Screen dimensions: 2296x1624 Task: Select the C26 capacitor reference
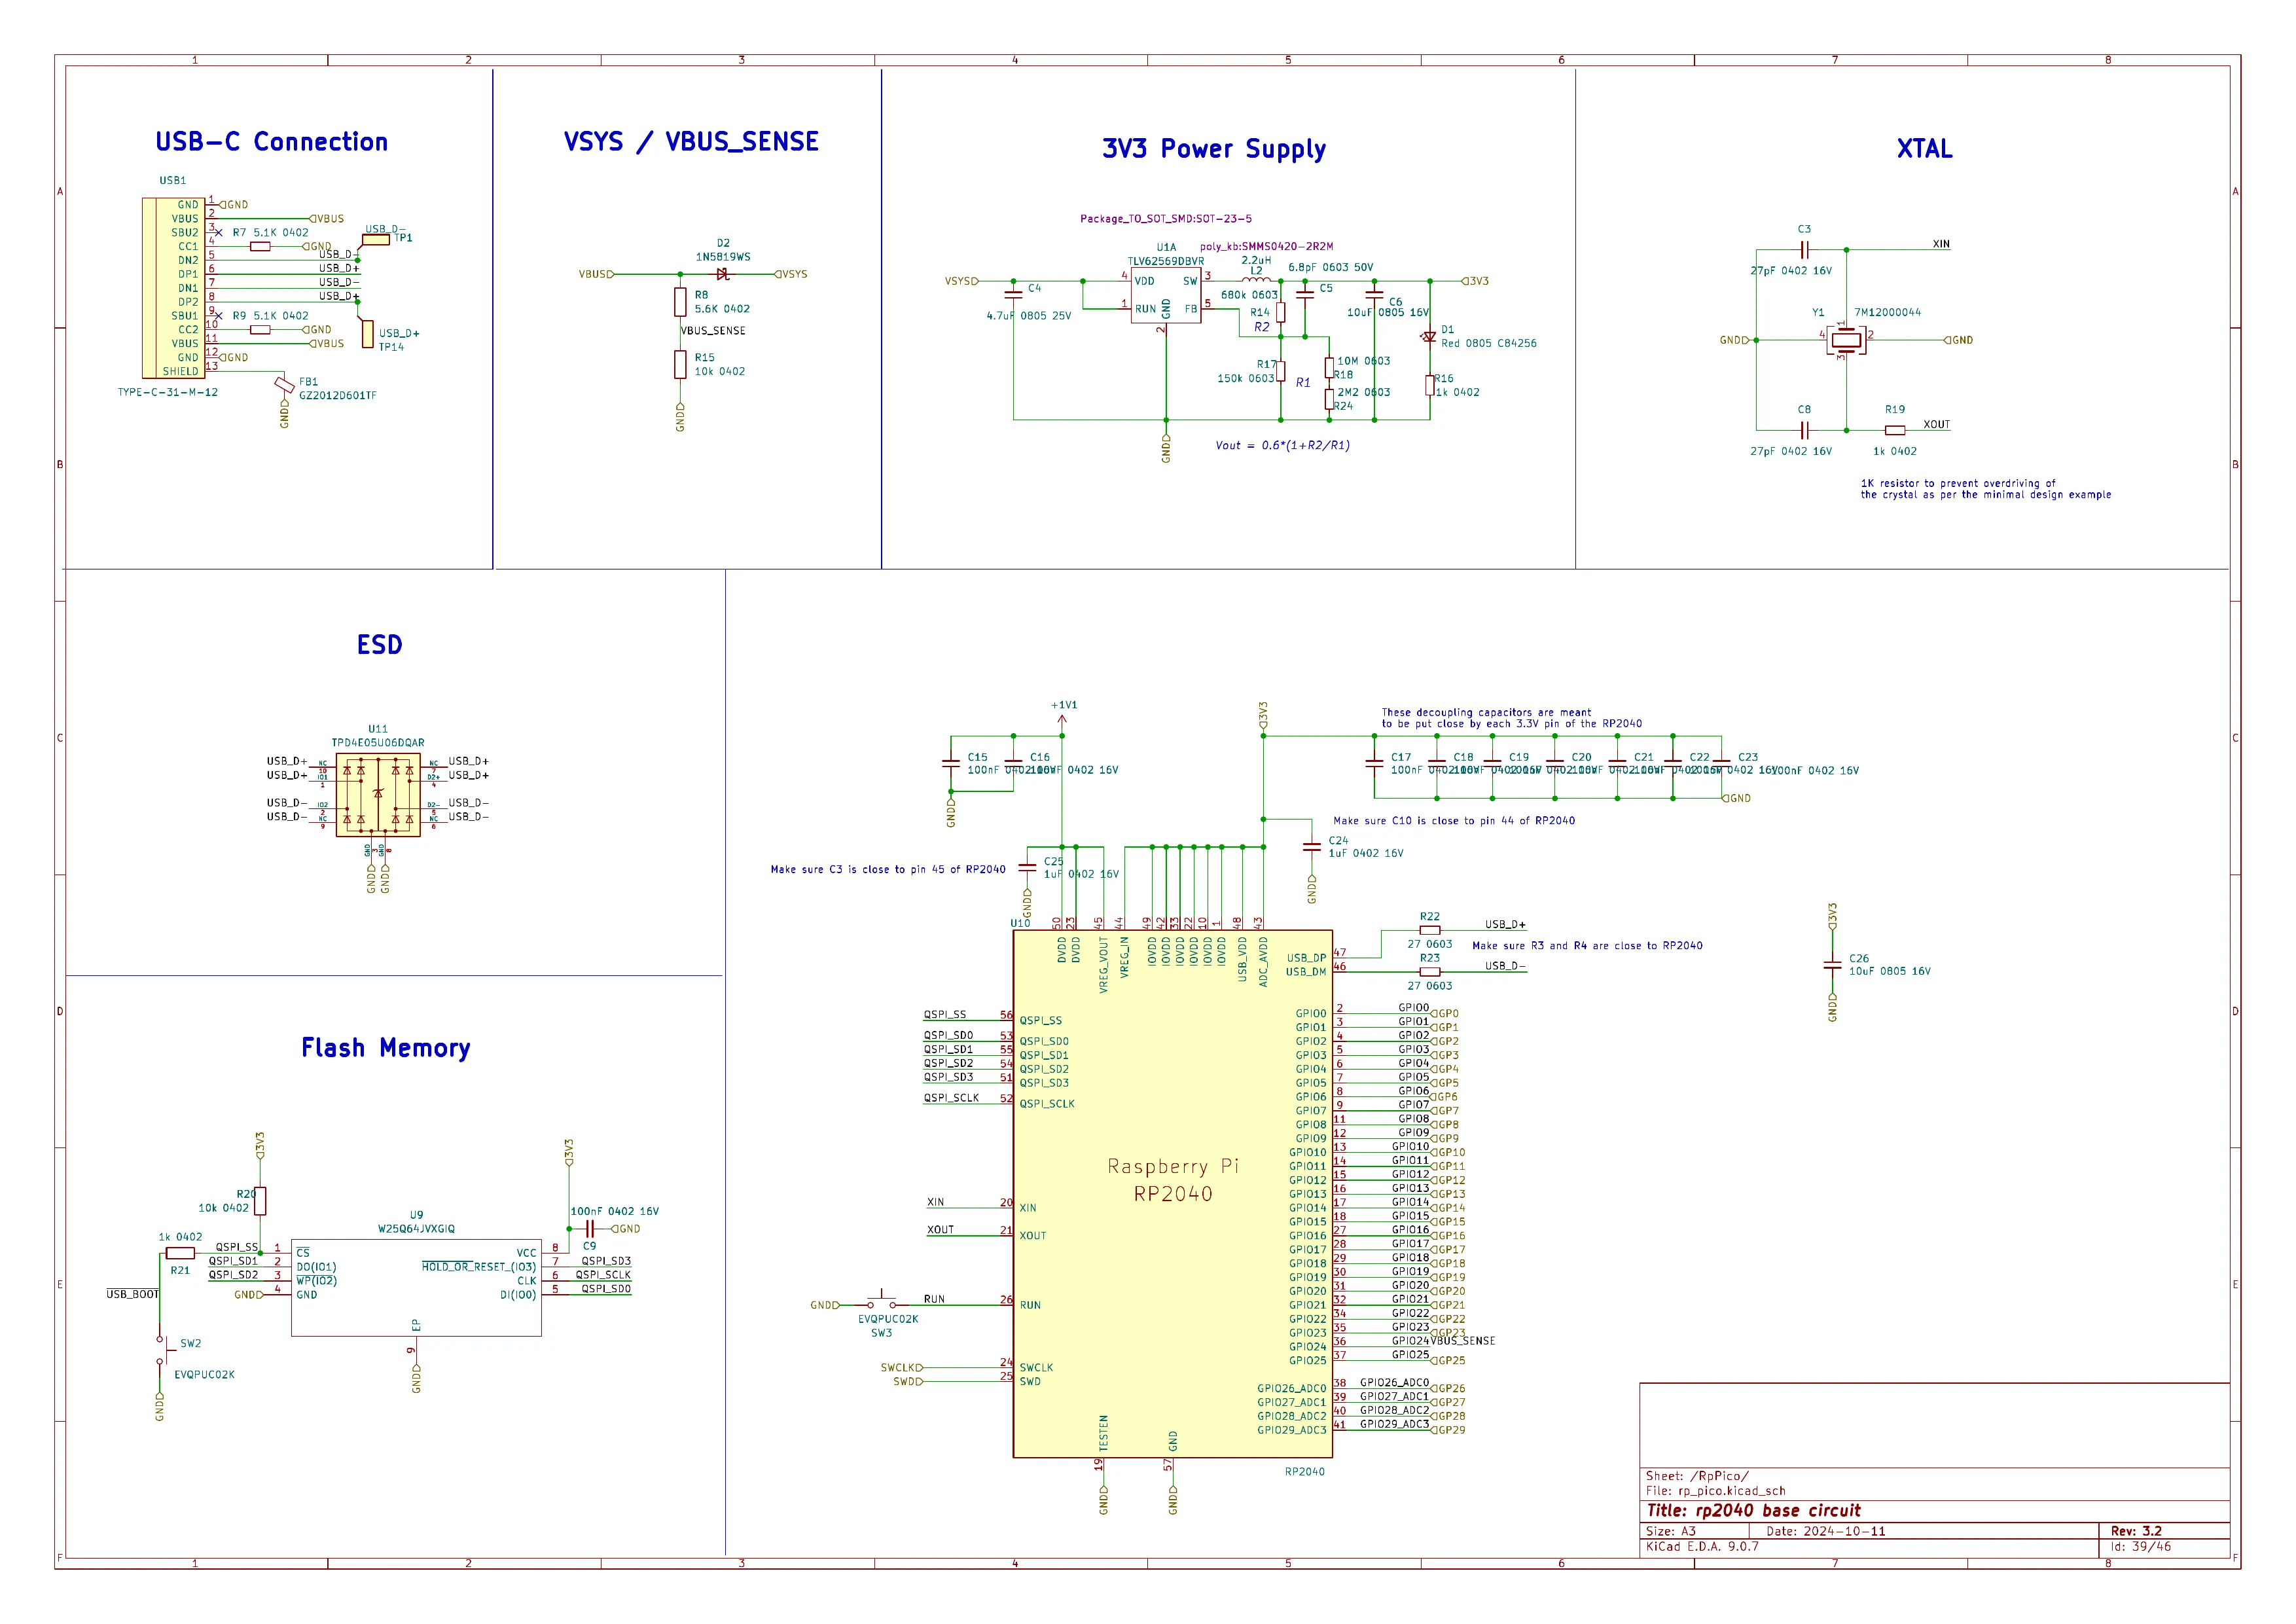pos(1859,958)
